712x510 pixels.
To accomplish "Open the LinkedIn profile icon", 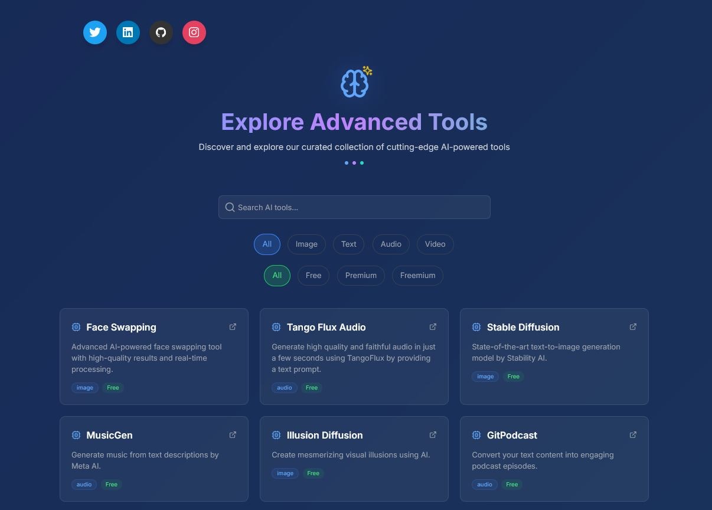I will [x=128, y=32].
